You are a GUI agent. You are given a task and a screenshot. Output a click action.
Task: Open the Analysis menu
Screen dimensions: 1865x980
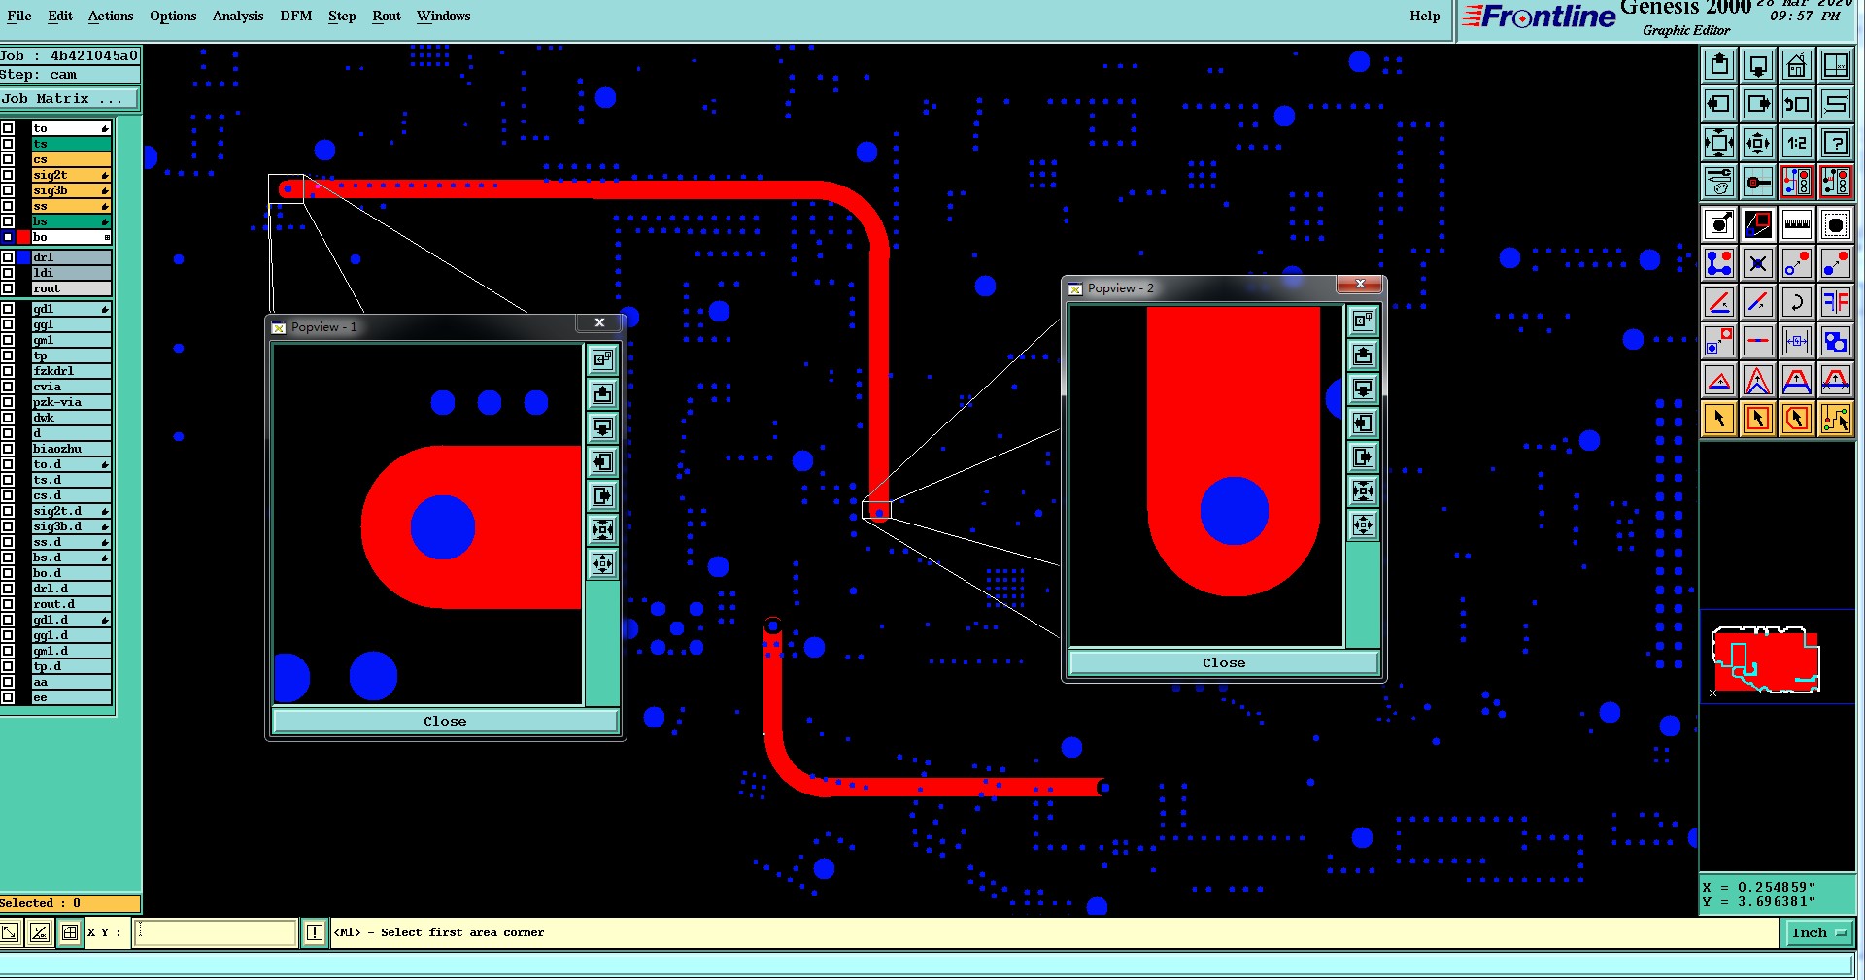pos(238,16)
